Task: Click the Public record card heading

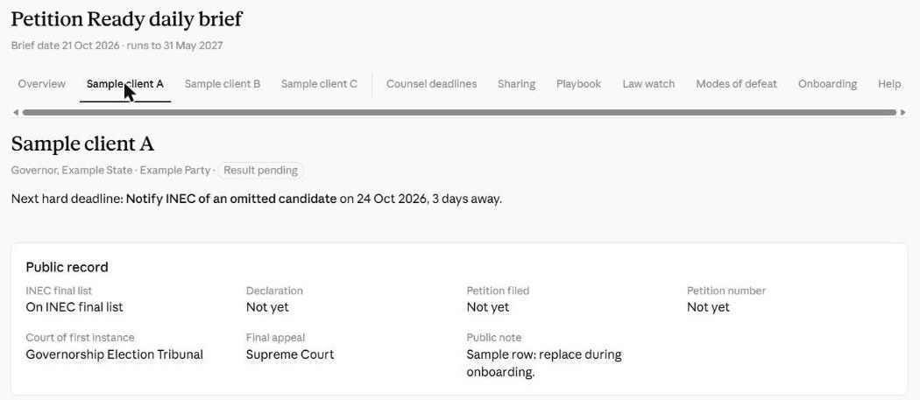Action: coord(67,268)
